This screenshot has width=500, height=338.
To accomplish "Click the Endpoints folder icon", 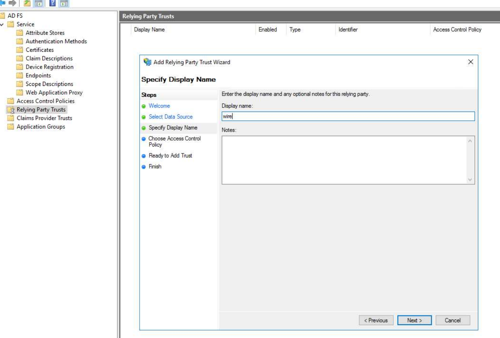I will pos(19,75).
